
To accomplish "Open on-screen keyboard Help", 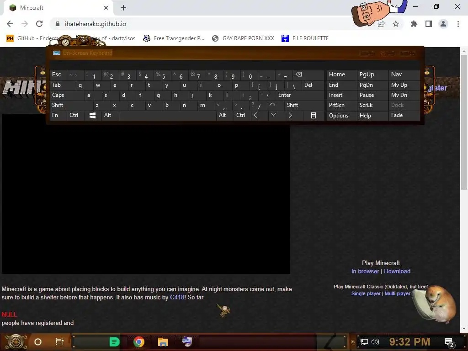I will [372, 116].
